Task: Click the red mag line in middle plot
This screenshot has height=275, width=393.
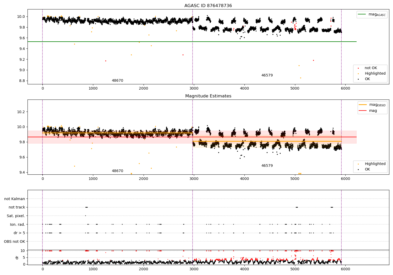Action: point(192,137)
